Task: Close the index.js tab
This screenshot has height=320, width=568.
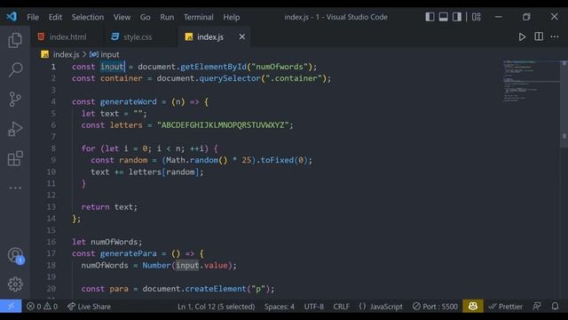Action: 242,36
